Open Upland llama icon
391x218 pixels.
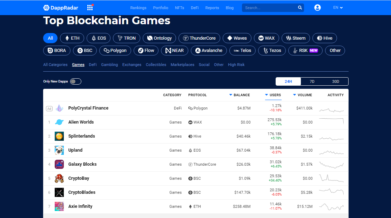coord(59,150)
